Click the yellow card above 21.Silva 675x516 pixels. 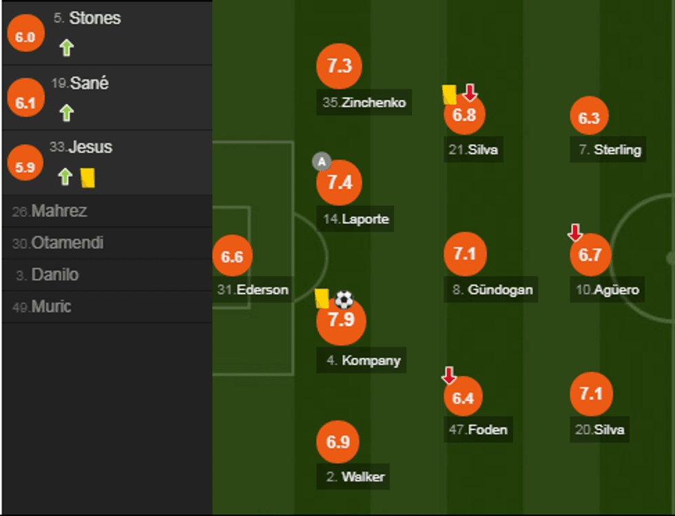click(449, 94)
